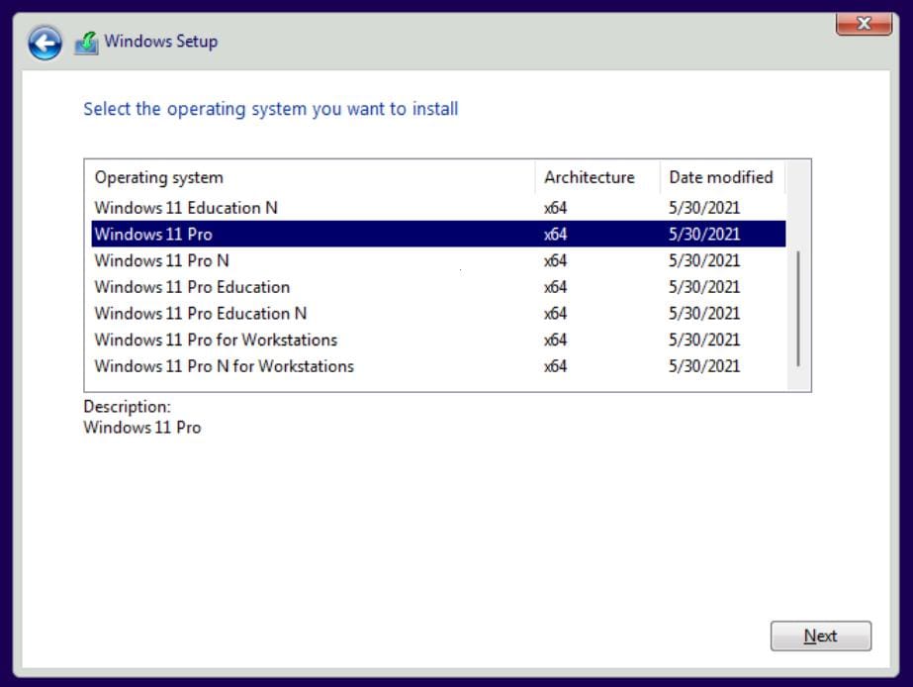Select the Windows 11 Pro row

tap(438, 234)
